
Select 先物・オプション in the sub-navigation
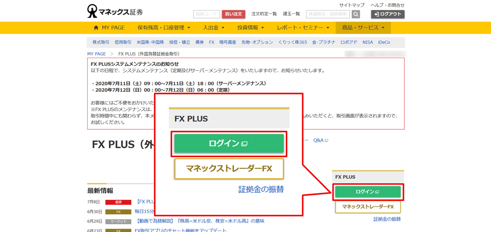[257, 42]
